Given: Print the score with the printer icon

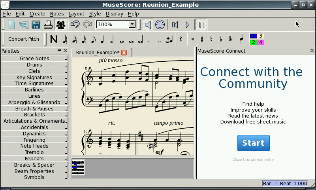Looking at the screenshot, I should coord(48,25).
